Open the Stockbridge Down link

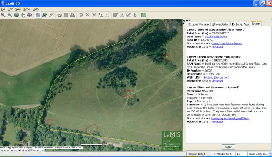tap(216, 36)
